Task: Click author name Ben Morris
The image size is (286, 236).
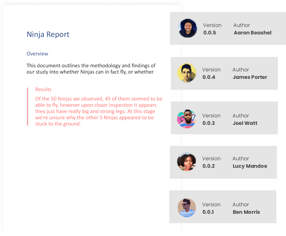Action: click(246, 212)
